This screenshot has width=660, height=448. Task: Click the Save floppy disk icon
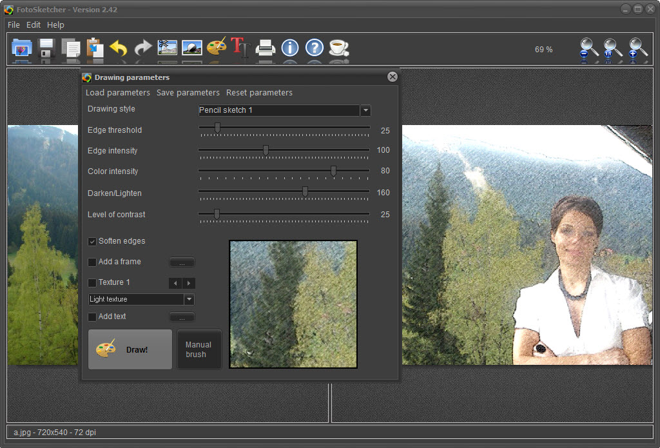(x=46, y=48)
